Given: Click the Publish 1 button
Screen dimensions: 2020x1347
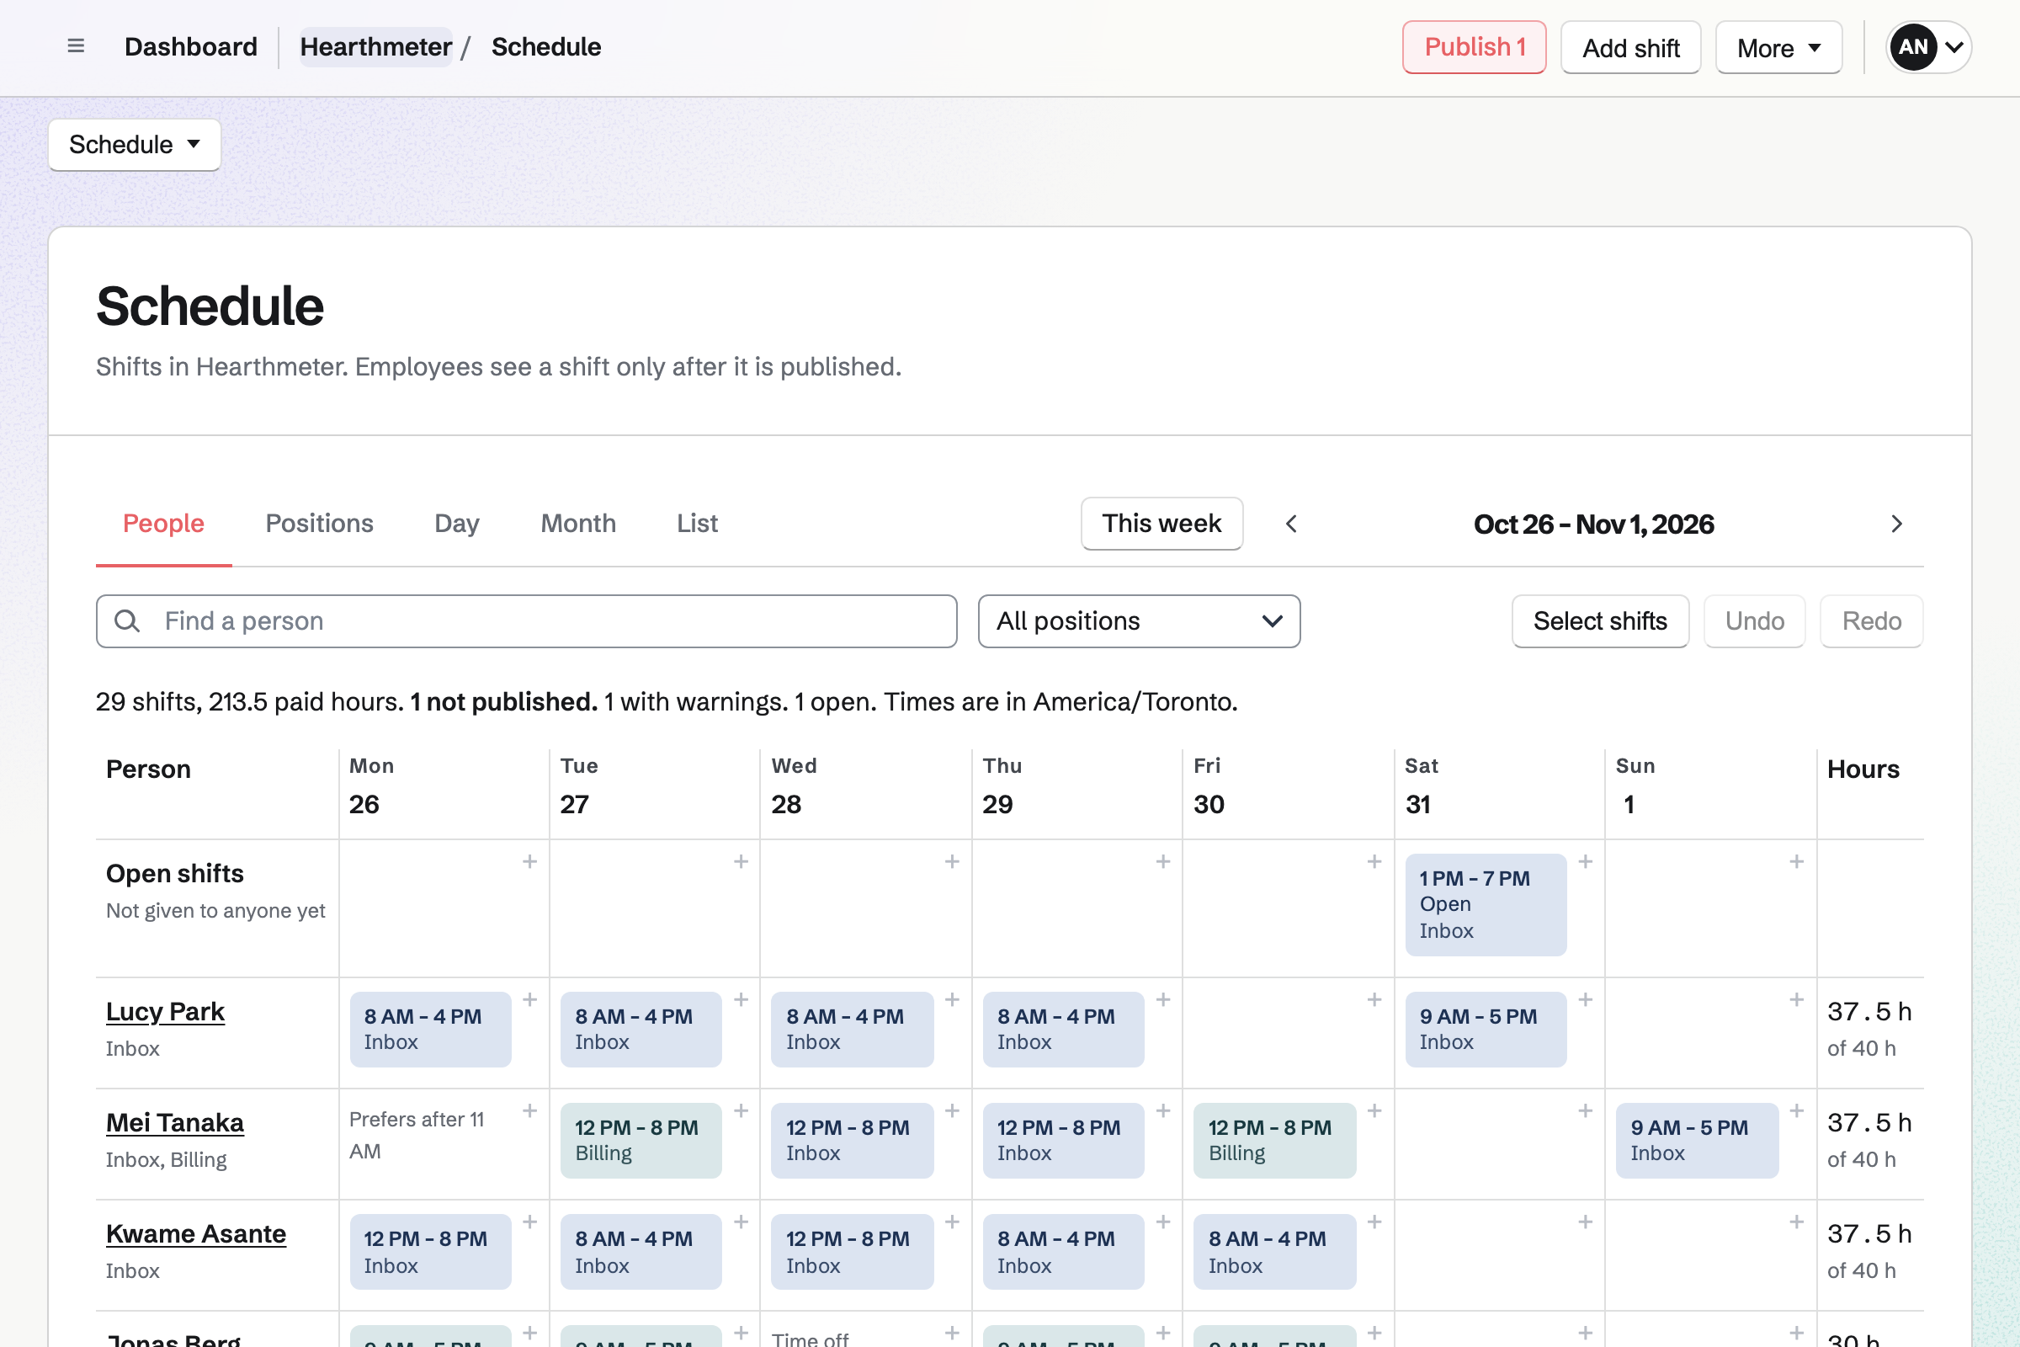Looking at the screenshot, I should (1475, 47).
